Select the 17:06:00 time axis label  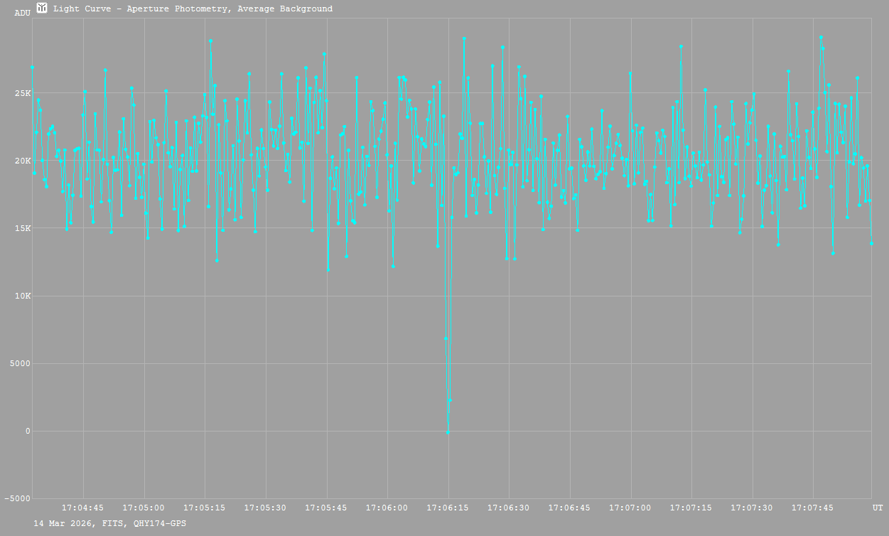coord(387,508)
